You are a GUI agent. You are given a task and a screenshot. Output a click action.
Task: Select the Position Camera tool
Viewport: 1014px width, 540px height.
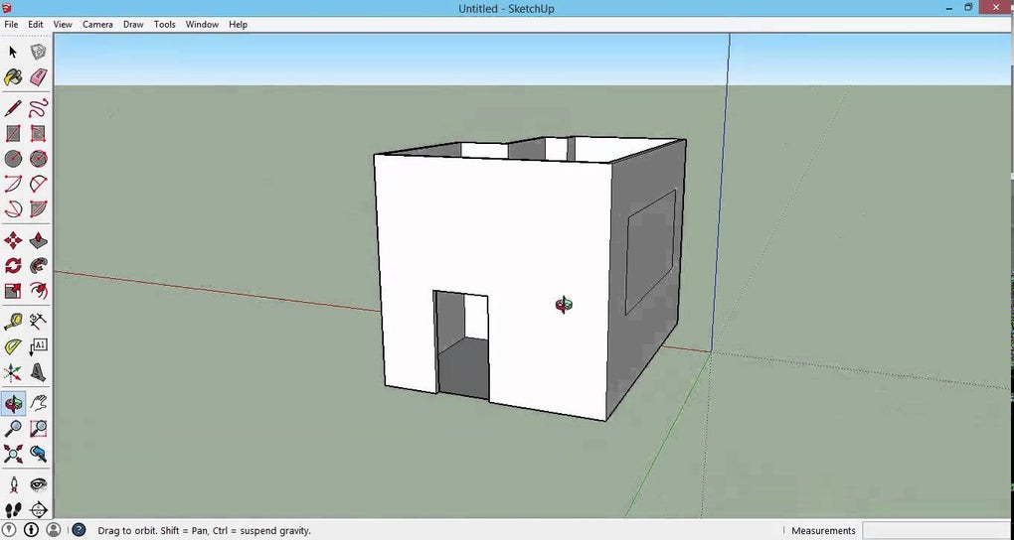(13, 484)
